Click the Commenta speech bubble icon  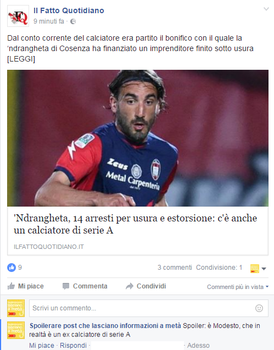66,286
